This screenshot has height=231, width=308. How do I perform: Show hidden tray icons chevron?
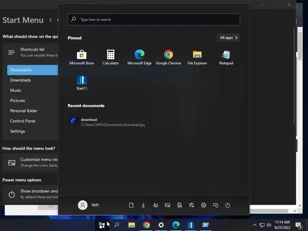[x=254, y=225]
